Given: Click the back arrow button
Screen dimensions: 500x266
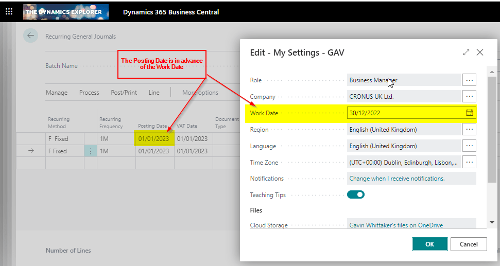Looking at the screenshot, I should 30,36.
